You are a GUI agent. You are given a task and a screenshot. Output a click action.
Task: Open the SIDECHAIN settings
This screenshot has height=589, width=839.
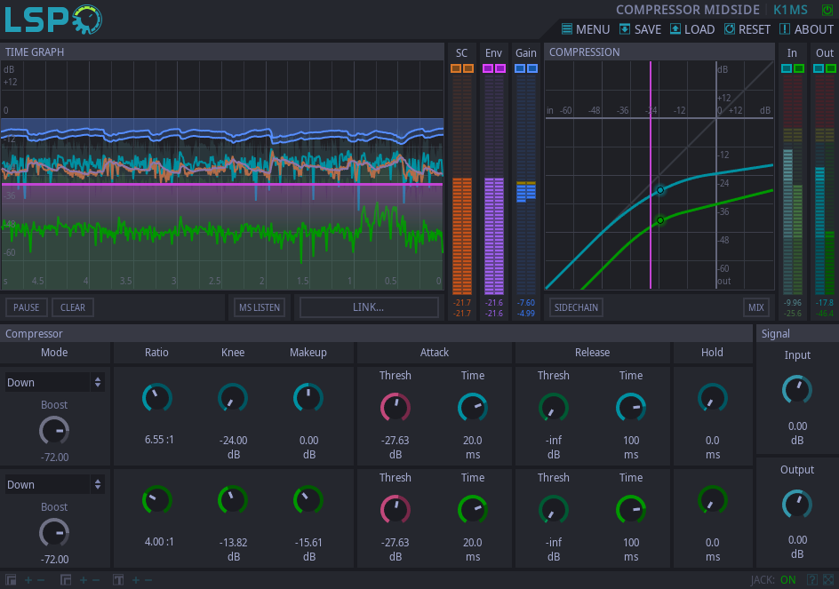(x=576, y=307)
